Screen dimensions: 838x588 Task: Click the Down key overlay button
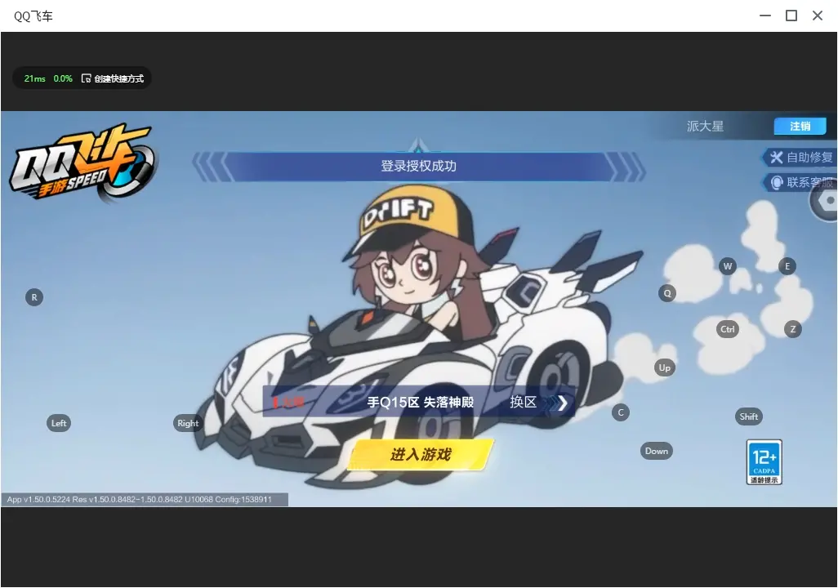[657, 451]
